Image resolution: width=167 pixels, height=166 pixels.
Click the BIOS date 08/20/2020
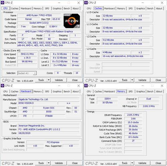point(49,133)
